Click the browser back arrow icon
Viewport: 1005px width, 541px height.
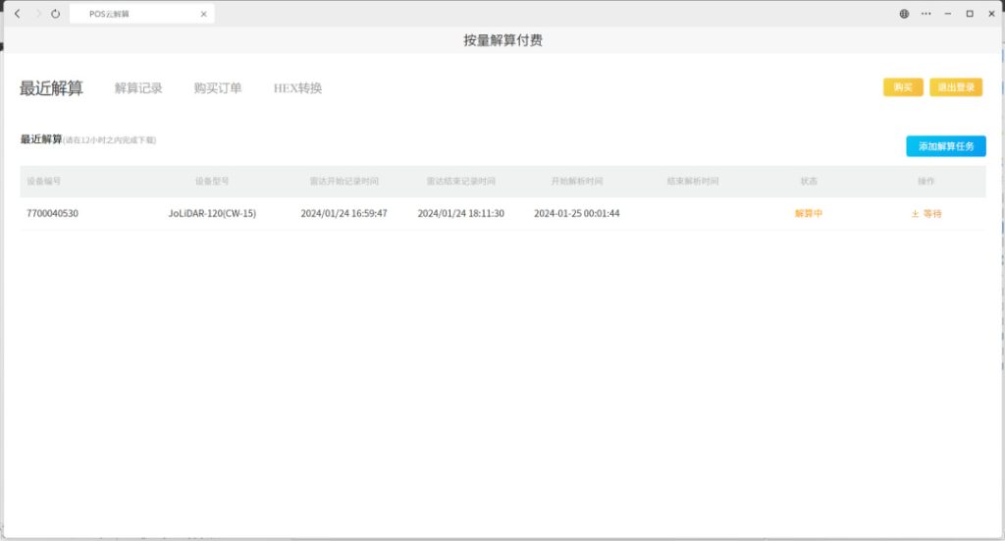(x=17, y=14)
